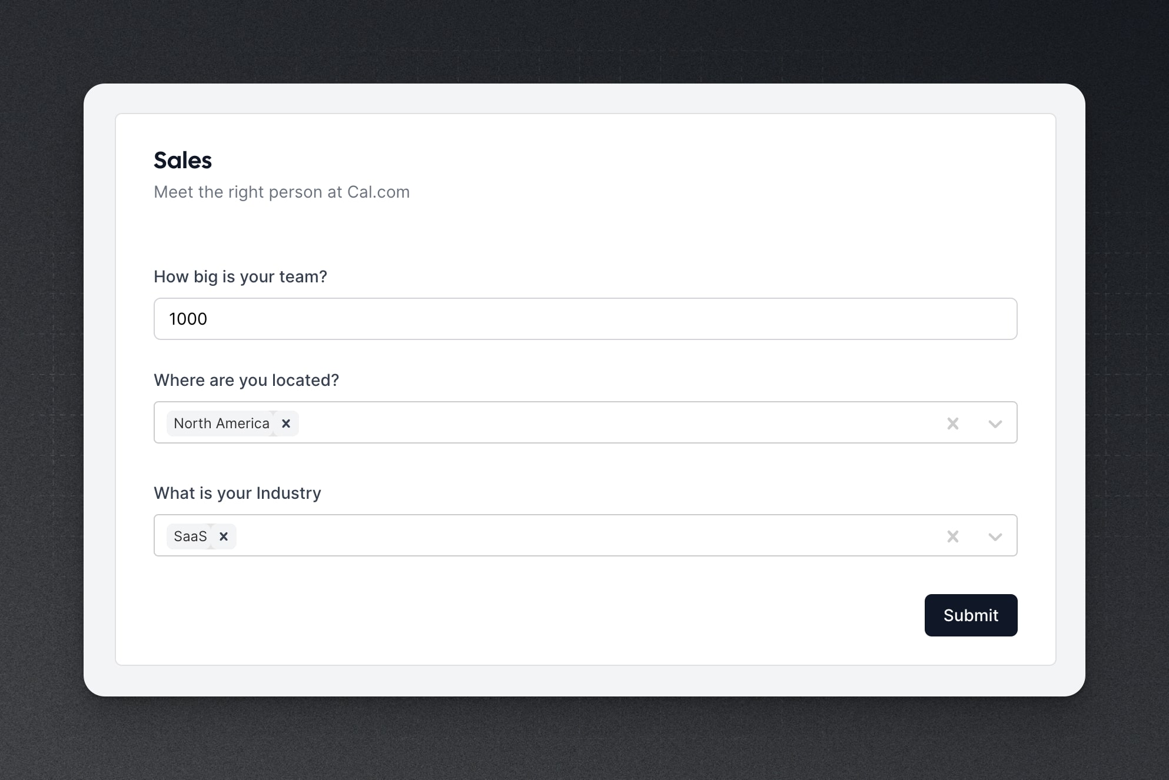Submit the Sales form
The height and width of the screenshot is (780, 1169).
971,615
